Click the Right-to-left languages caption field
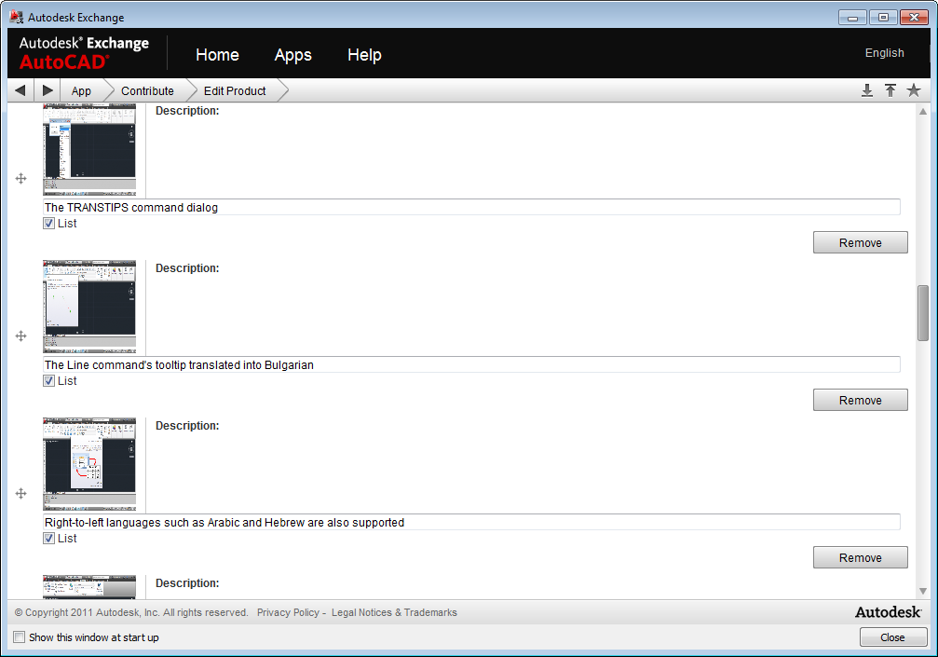Image resolution: width=938 pixels, height=657 pixels. [x=471, y=523]
